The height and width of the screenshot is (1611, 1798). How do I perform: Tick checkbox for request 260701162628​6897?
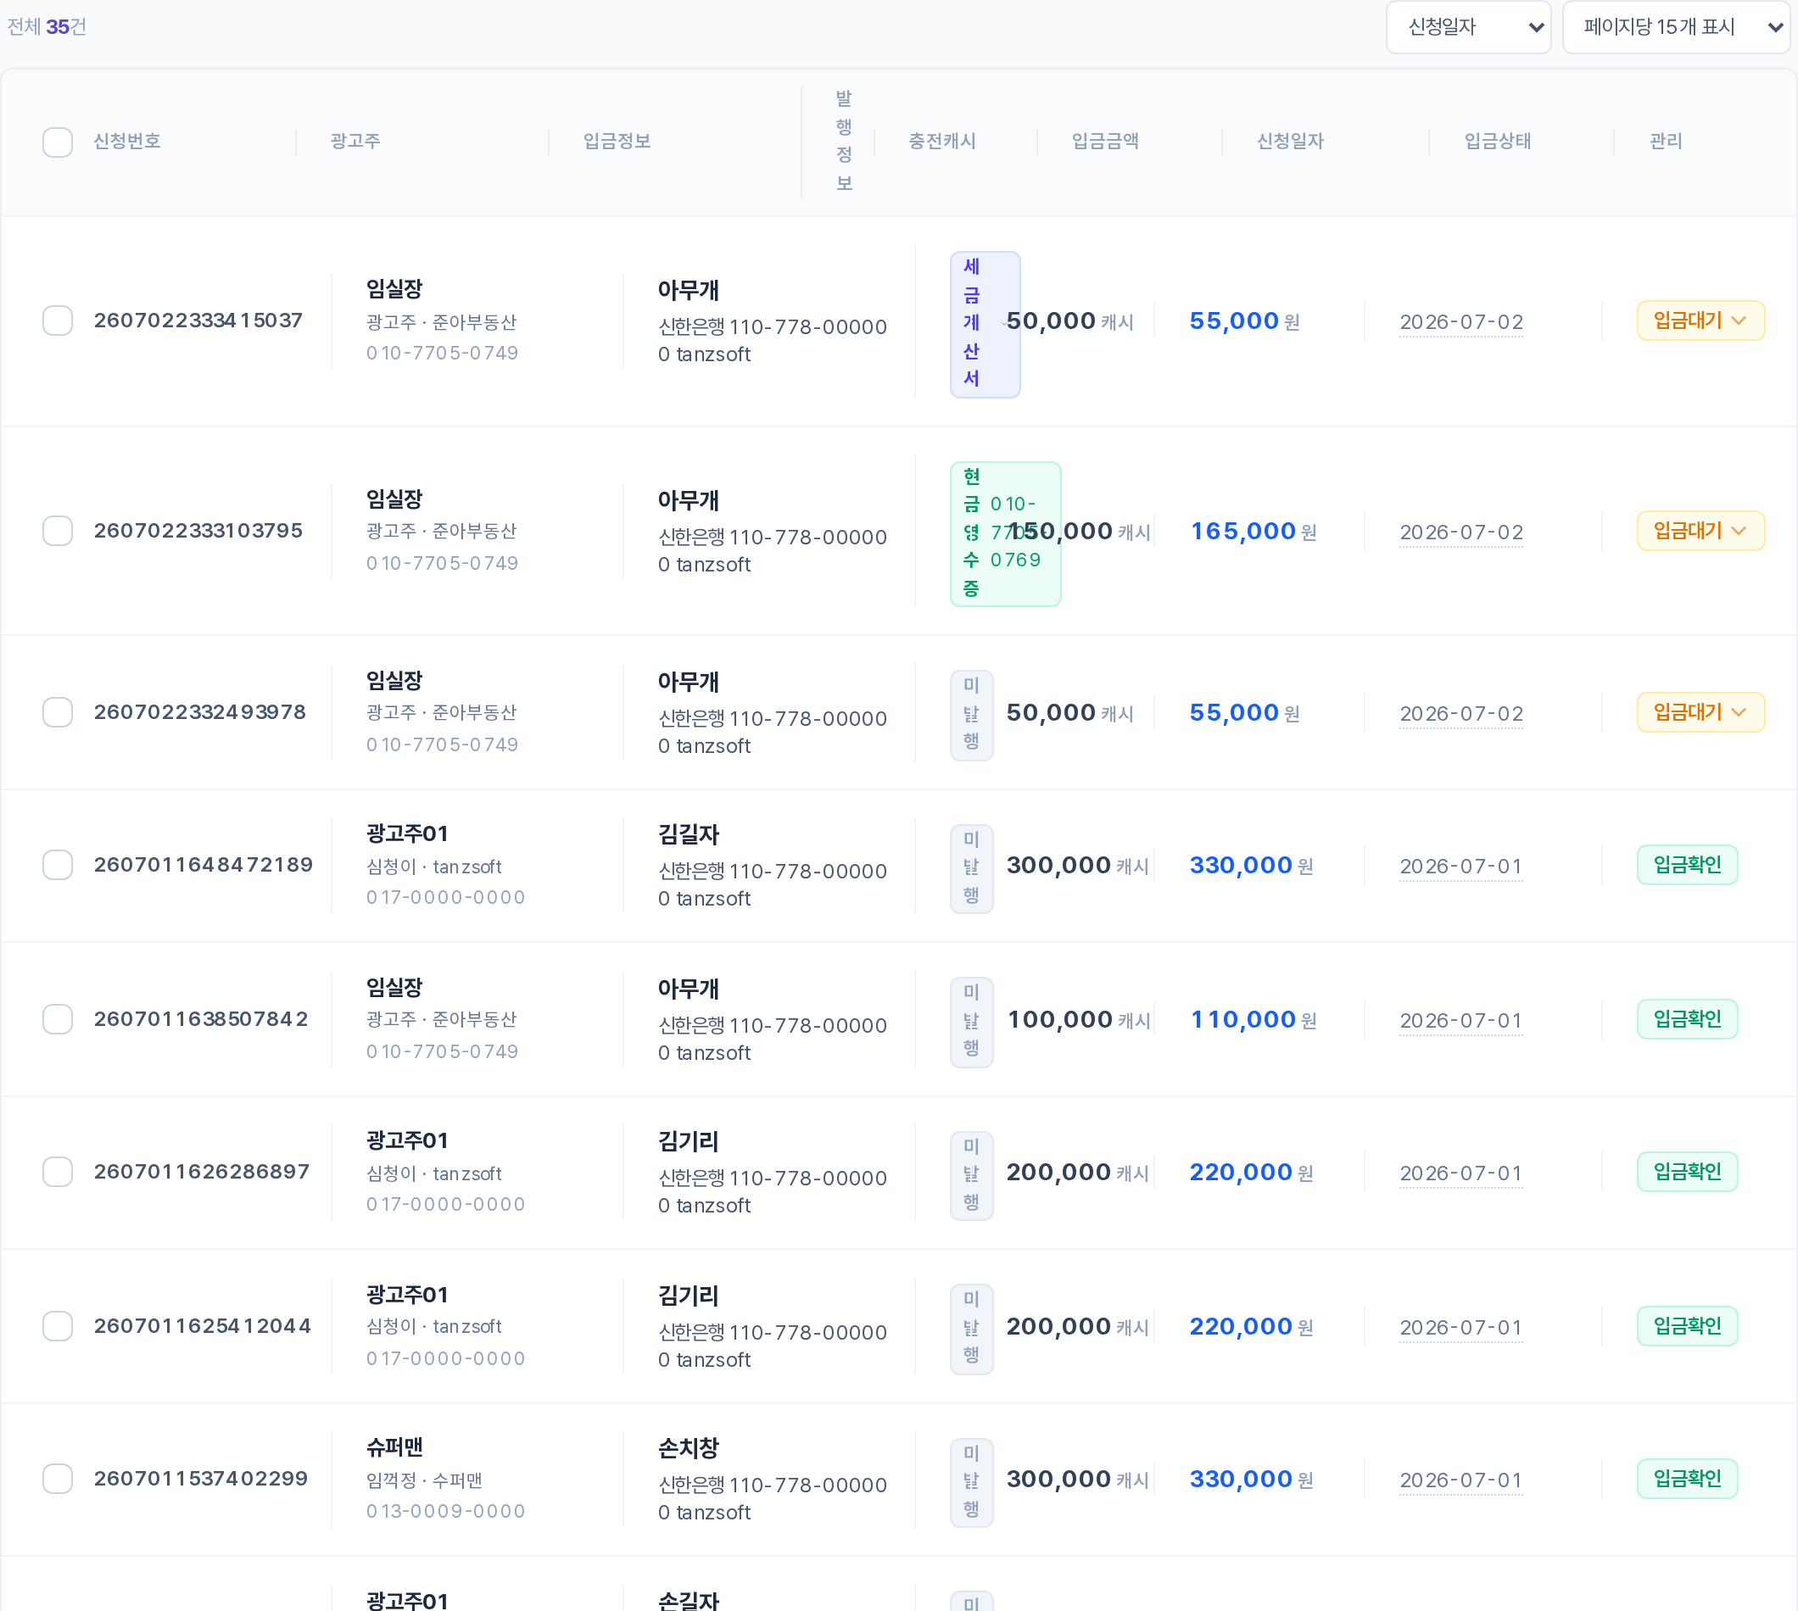click(x=58, y=1172)
